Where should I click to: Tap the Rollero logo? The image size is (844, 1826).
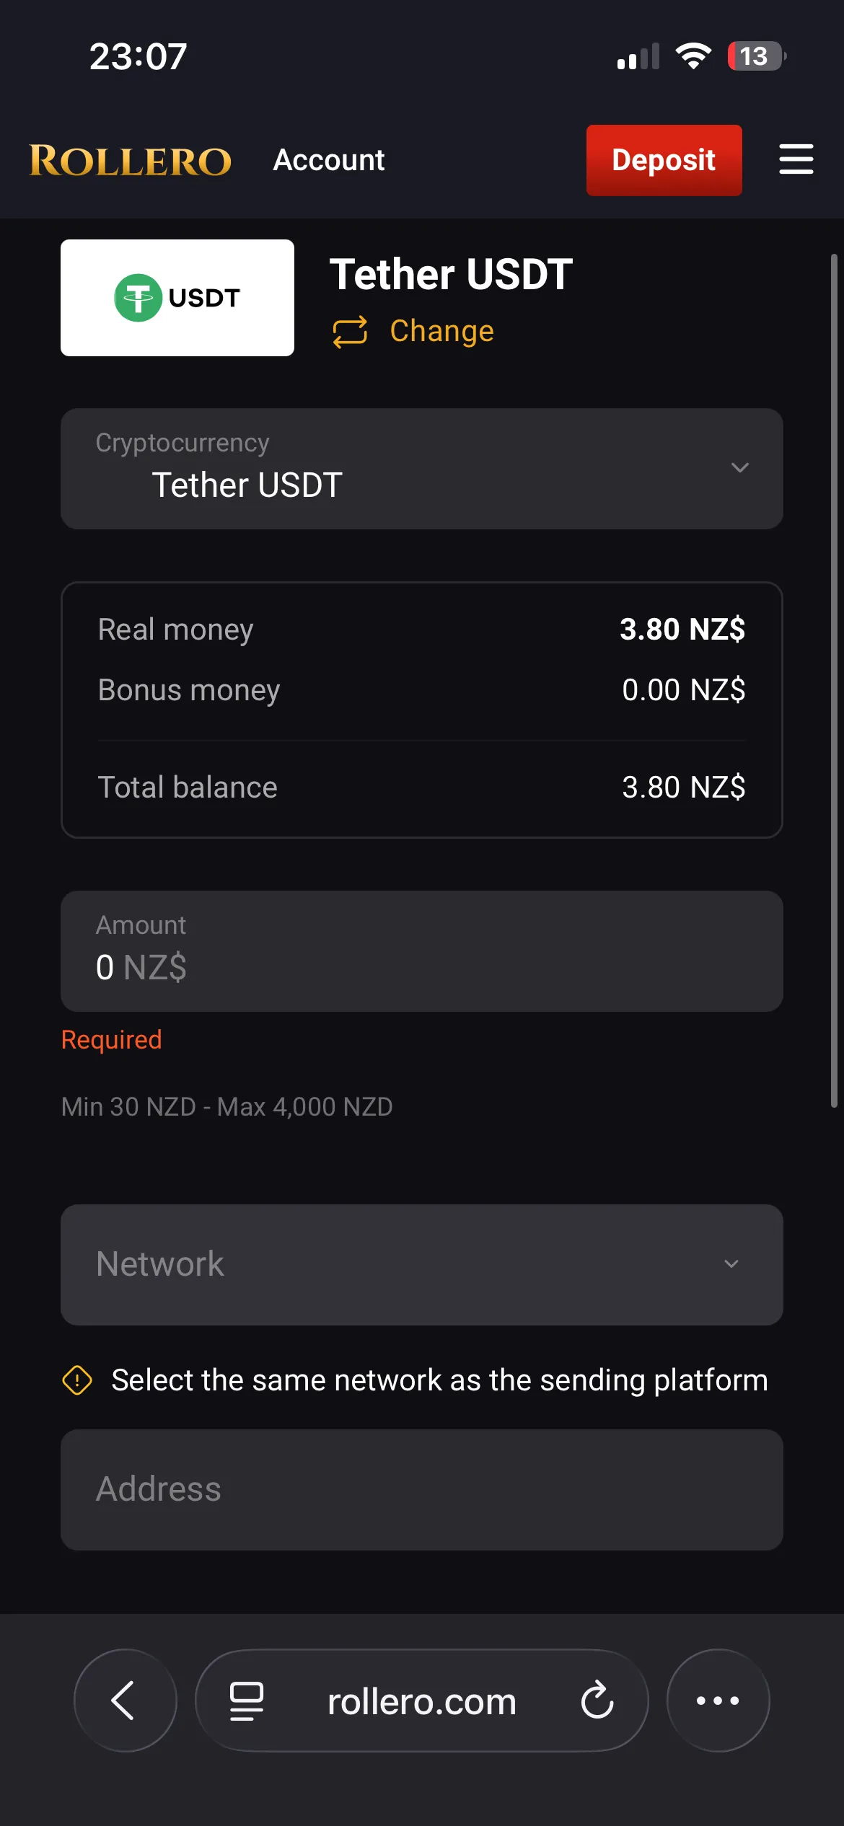point(131,160)
